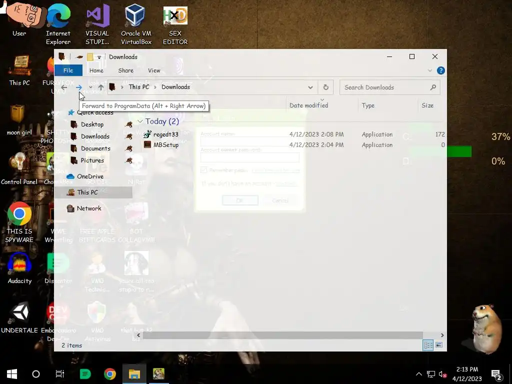Open Share ribbon tab

pyautogui.click(x=125, y=70)
